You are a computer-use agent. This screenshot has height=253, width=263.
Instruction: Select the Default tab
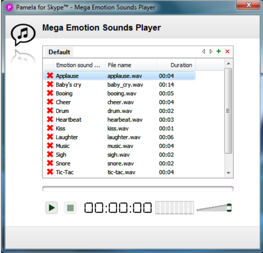click(59, 52)
